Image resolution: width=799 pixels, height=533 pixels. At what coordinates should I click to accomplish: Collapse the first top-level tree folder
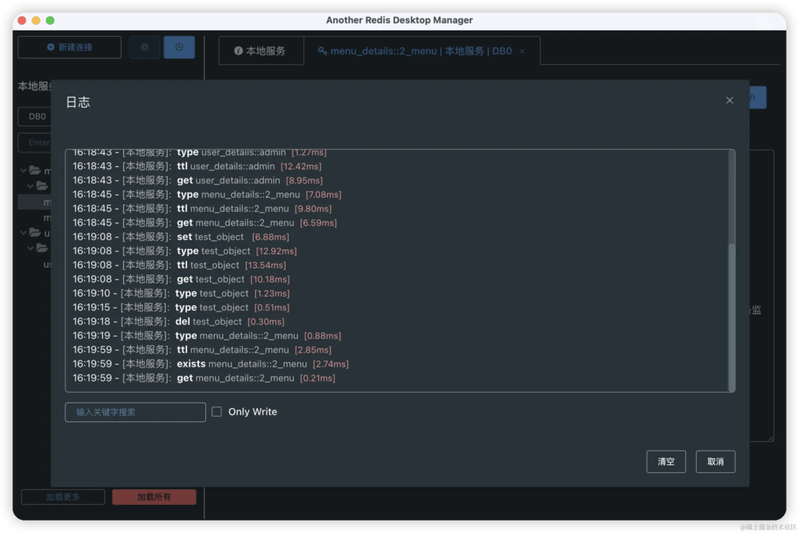coord(24,170)
